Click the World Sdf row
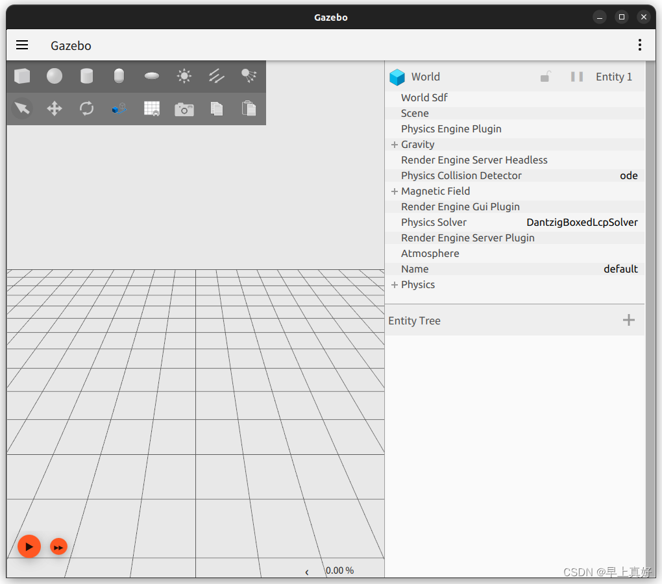The width and height of the screenshot is (662, 584). (x=515, y=98)
